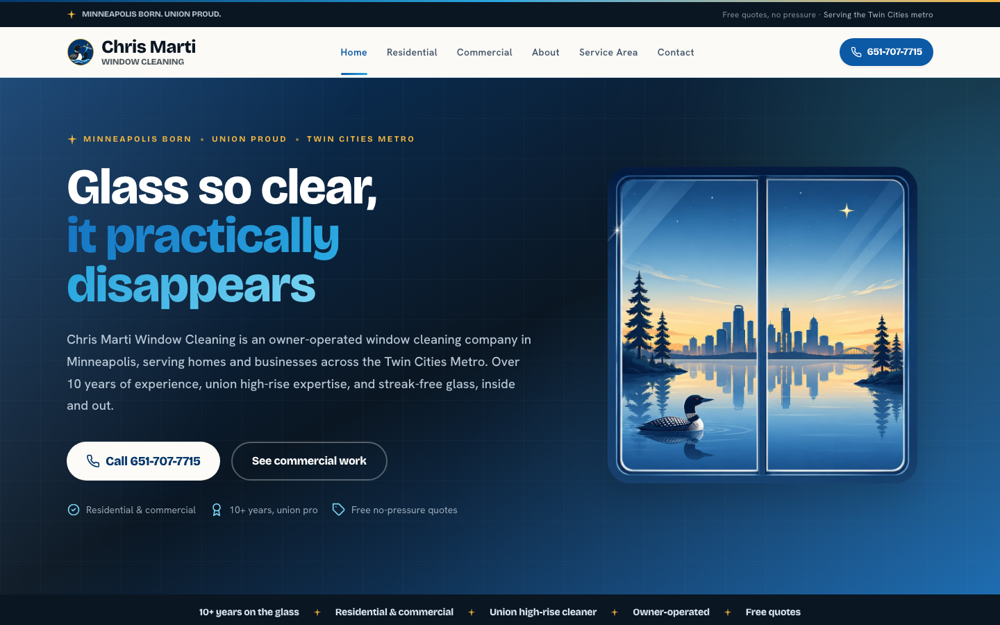Image resolution: width=1000 pixels, height=625 pixels.
Task: Click the gold sparkle before hero tagline
Action: 72,139
